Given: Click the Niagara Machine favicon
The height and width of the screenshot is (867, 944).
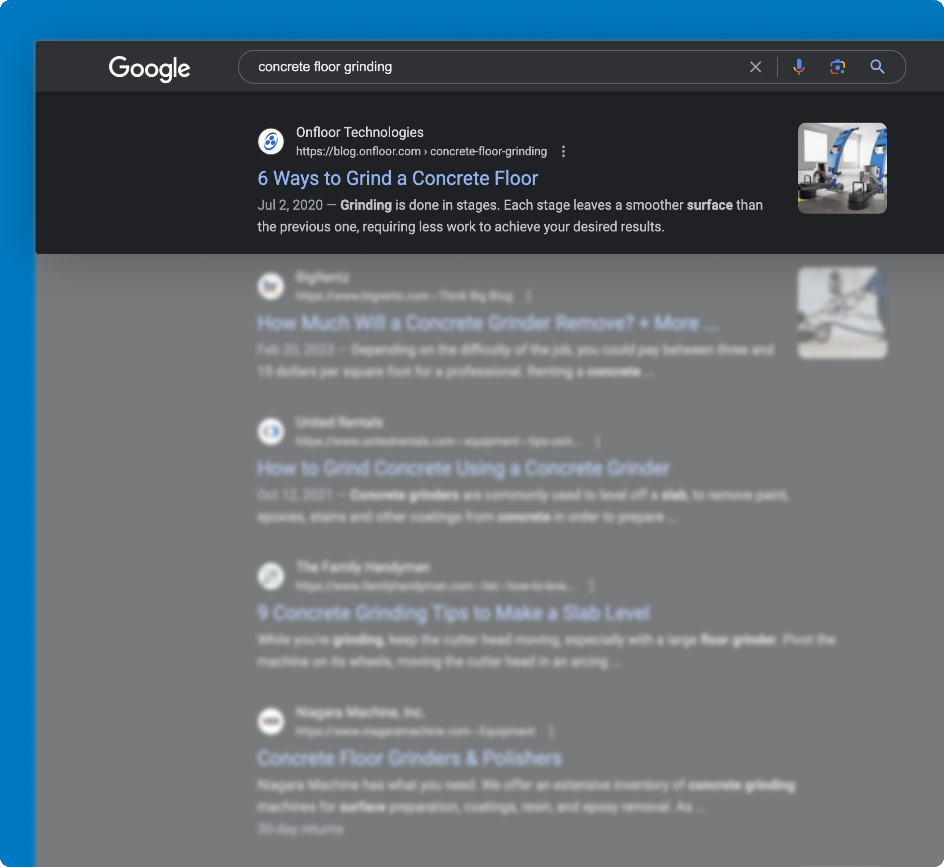Looking at the screenshot, I should click(271, 721).
